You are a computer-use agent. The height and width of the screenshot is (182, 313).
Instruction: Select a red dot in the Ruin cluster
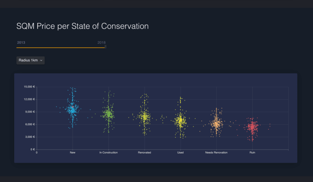(x=252, y=127)
